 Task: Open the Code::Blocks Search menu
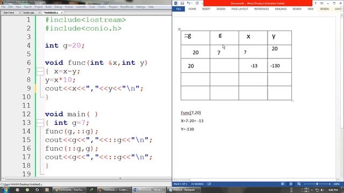click(27, 7)
